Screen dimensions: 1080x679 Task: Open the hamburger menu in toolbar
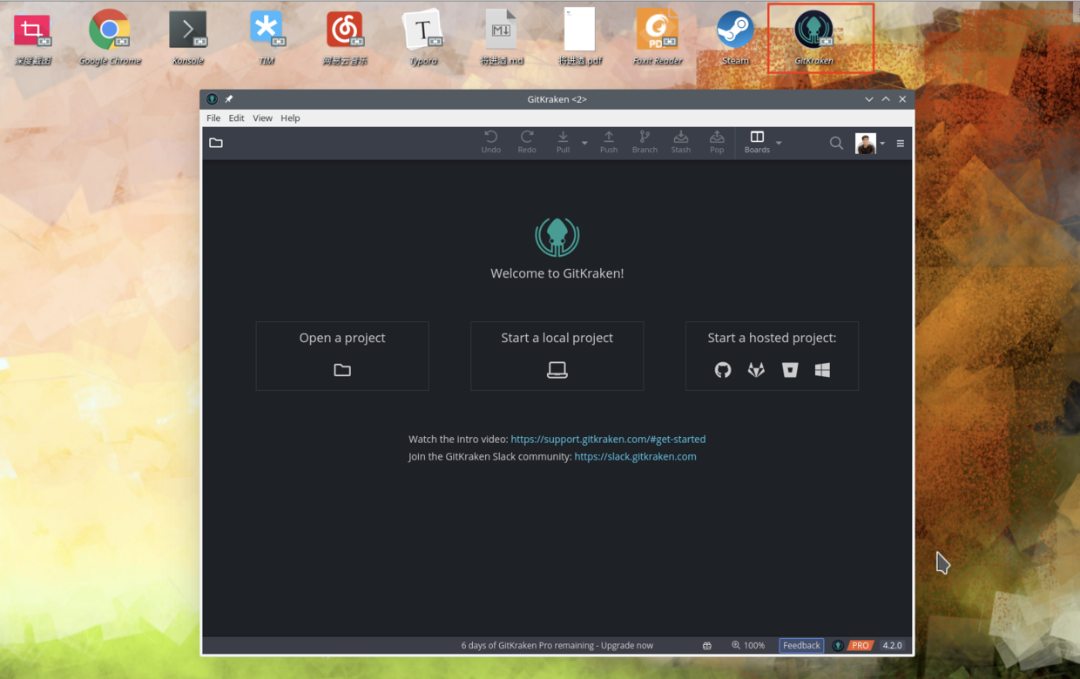901,144
